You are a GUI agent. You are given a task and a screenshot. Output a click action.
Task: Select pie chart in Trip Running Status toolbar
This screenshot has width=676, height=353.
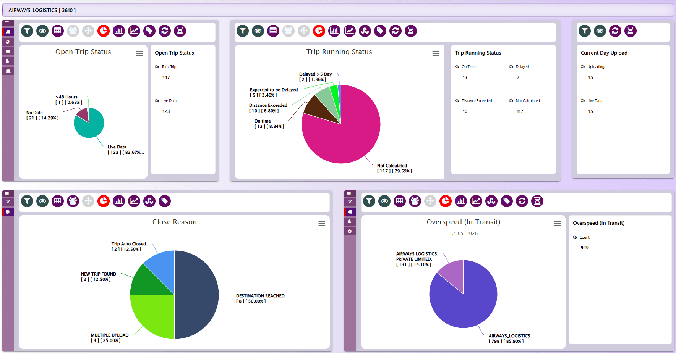[x=319, y=31]
